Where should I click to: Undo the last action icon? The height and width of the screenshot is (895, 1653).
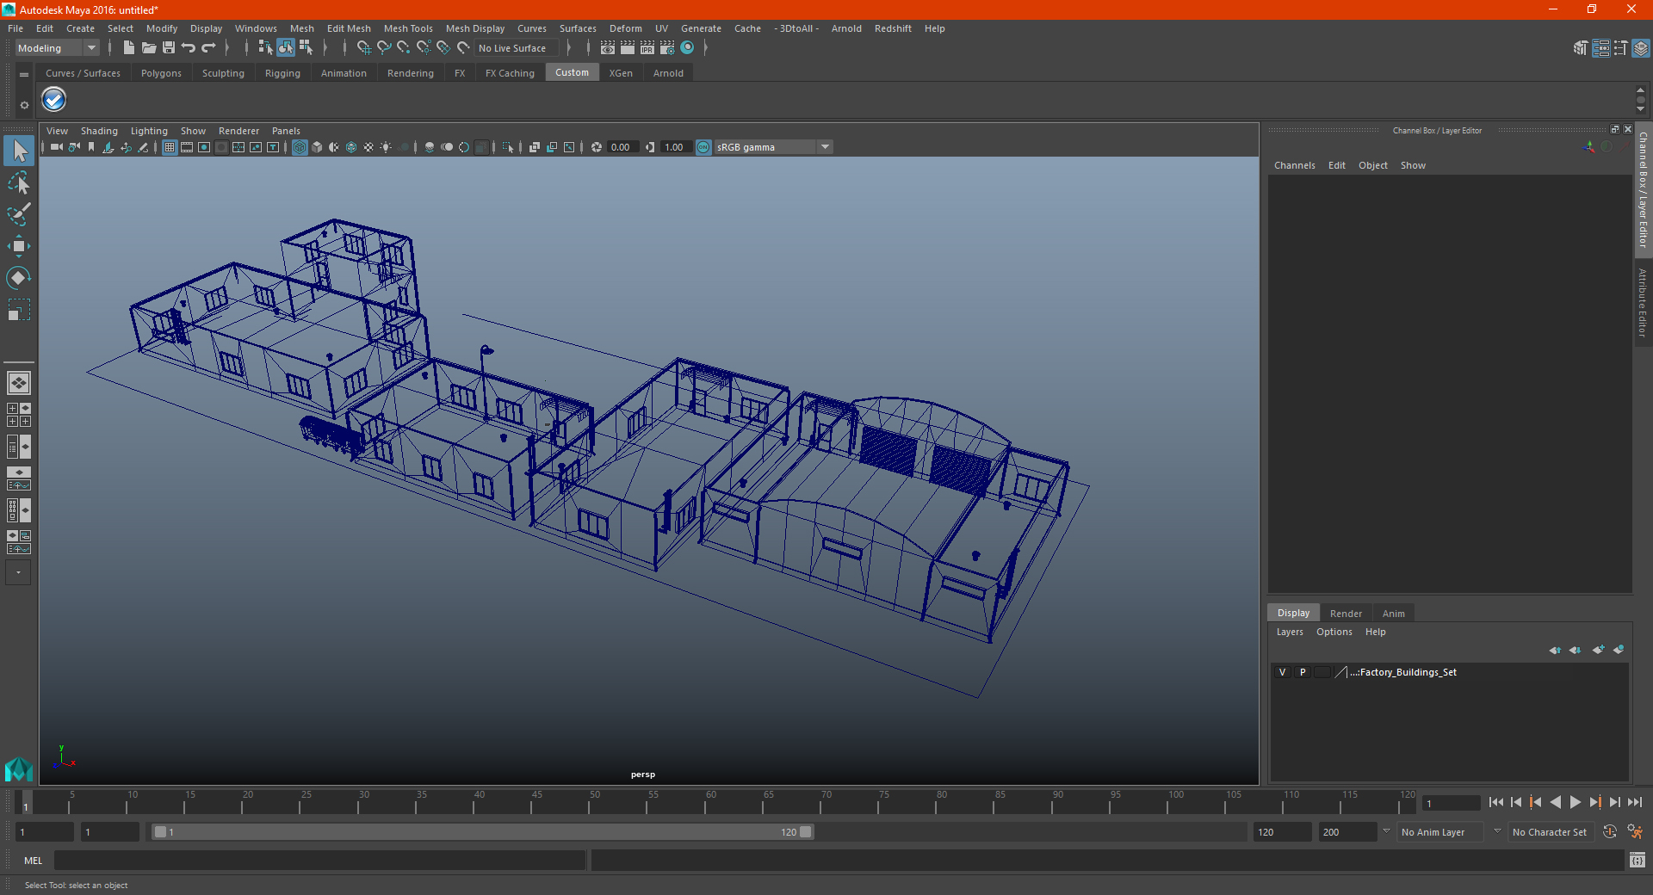189,48
